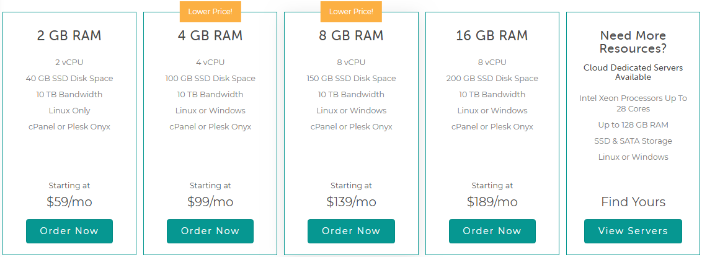Select the $139/mo price
This screenshot has width=702, height=257.
pyautogui.click(x=351, y=202)
